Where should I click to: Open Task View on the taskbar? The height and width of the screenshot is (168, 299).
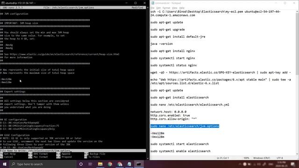[x=90, y=164]
